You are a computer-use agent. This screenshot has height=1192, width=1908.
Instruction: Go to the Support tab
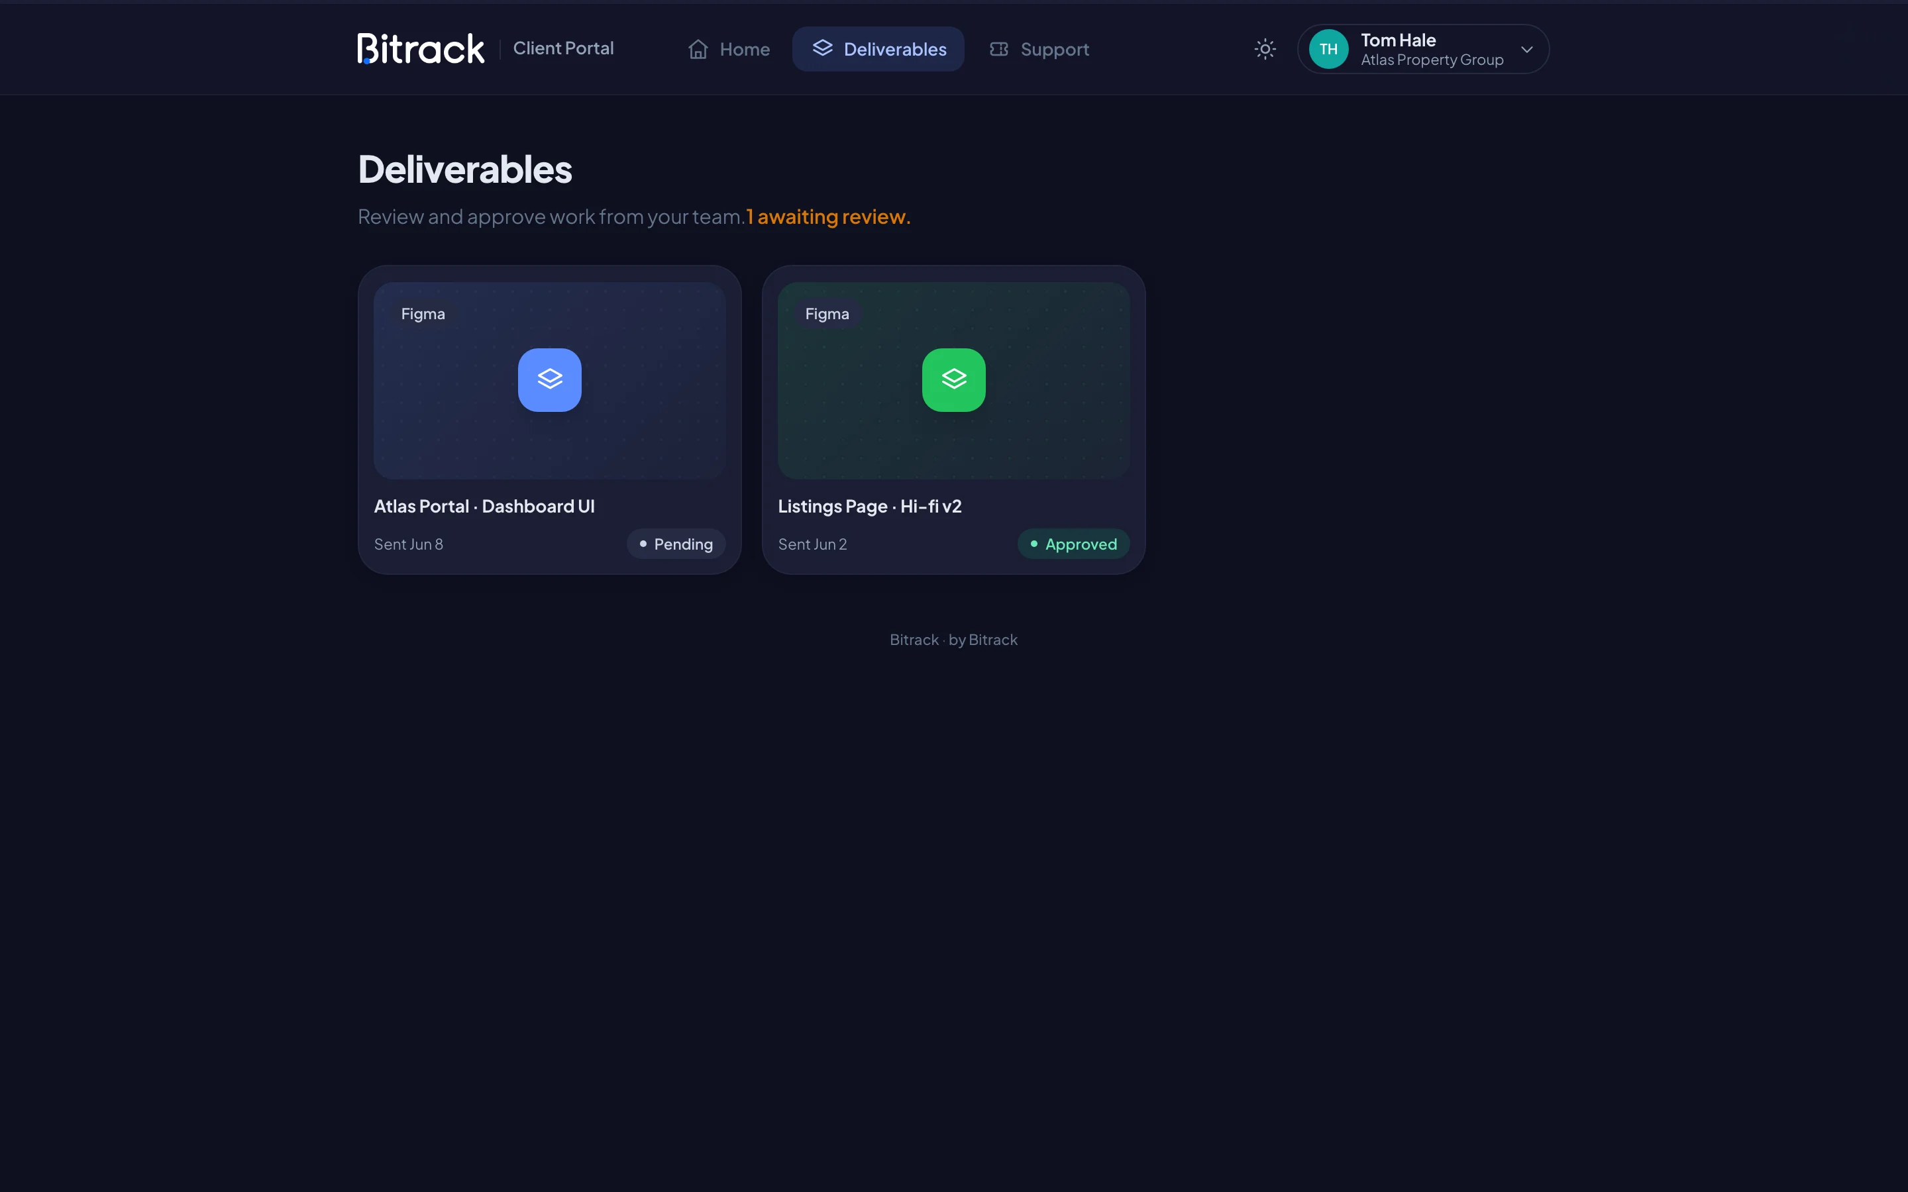1039,49
